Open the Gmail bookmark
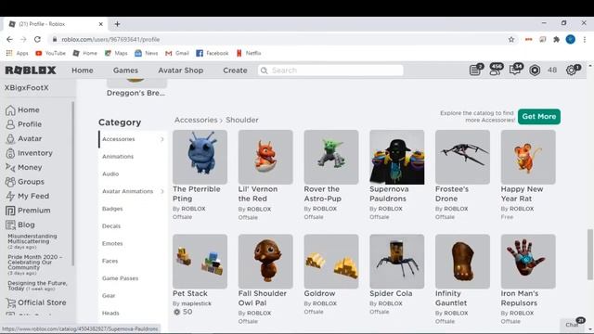The height and width of the screenshot is (334, 594). pos(177,54)
